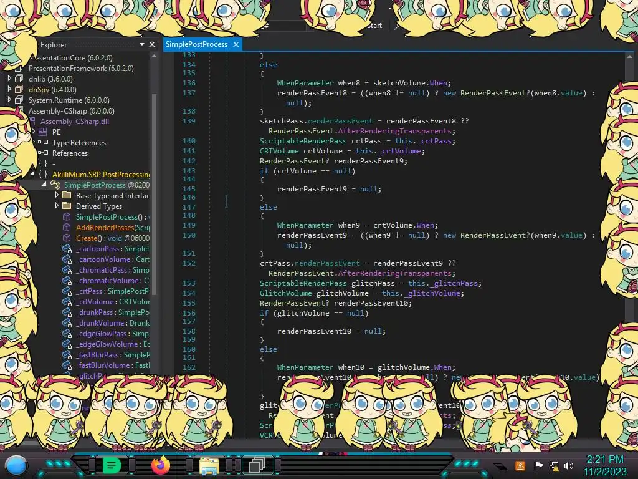The image size is (638, 479).
Task: Collapse the SimplePostProcess class node
Action: 44,185
